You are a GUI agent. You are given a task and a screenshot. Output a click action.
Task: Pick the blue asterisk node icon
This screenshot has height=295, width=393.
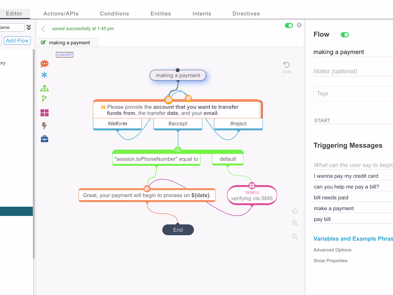click(44, 75)
